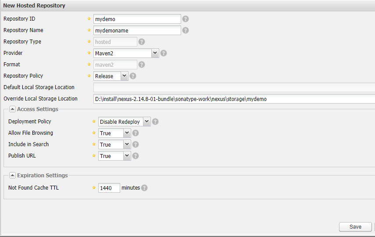
Task: Open the Publish URL dropdown
Action: pyautogui.click(x=127, y=156)
